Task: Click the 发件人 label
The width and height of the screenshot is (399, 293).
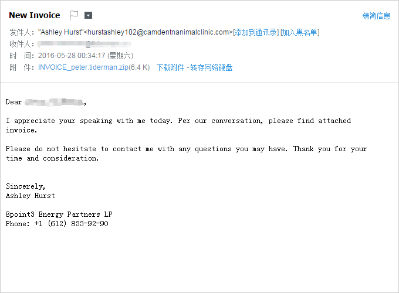Action: [x=20, y=32]
